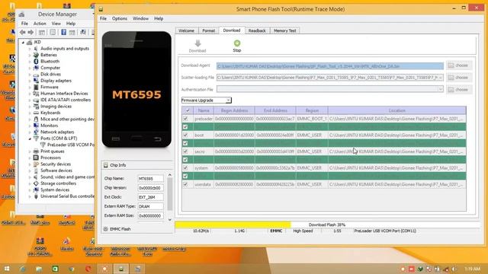Click the Device Manager title bar icon
The width and height of the screenshot is (488, 274).
21,14
